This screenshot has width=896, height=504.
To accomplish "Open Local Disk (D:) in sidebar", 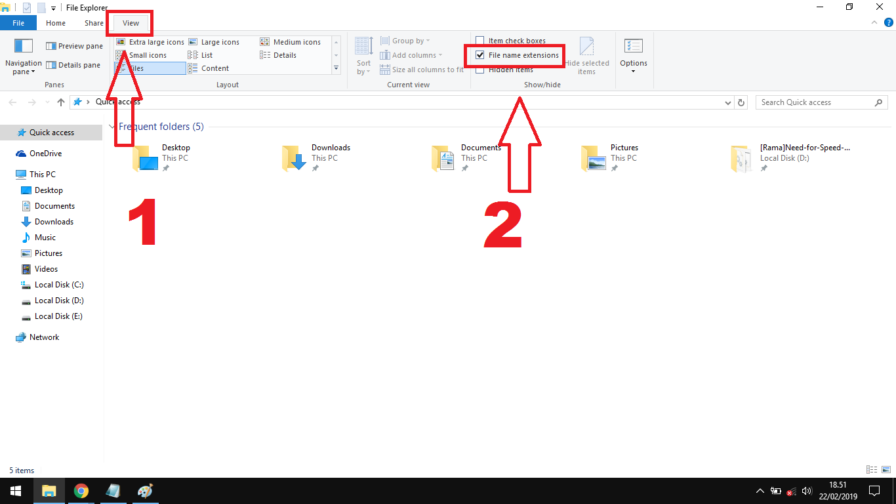I will [x=59, y=301].
